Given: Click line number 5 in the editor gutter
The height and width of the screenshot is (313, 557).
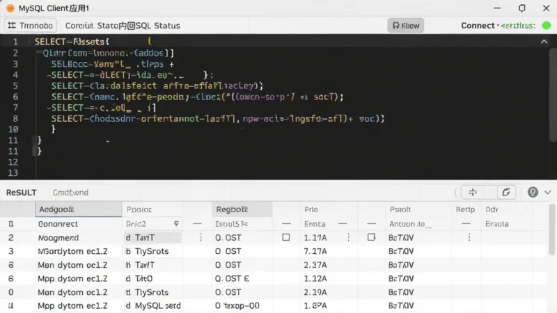Looking at the screenshot, I should click(x=15, y=86).
